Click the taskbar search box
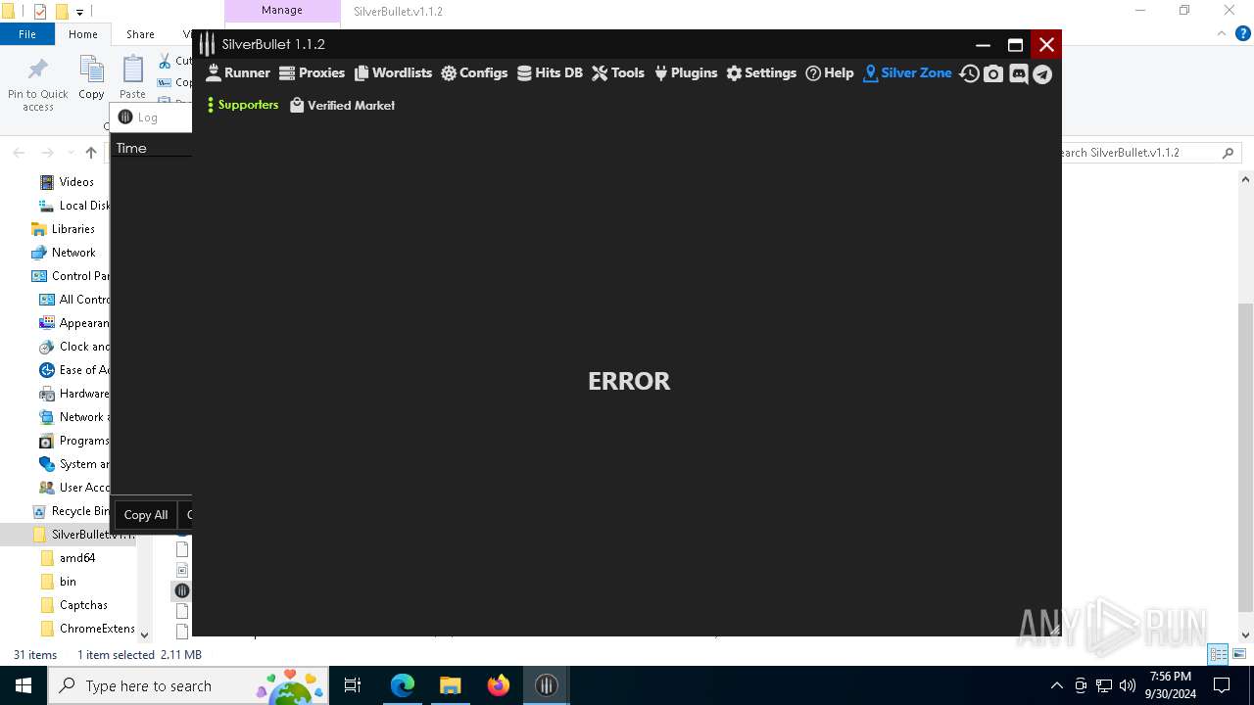Viewport: 1254px width, 705px height. [189, 685]
